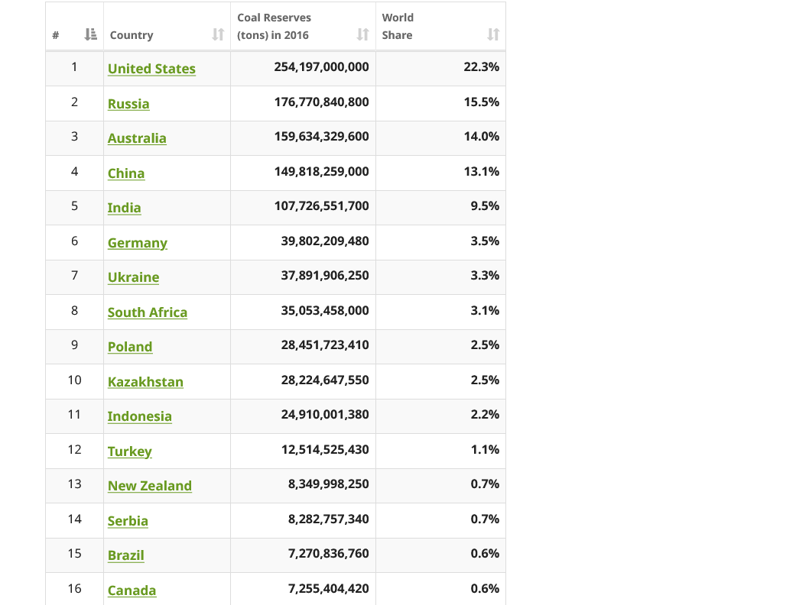Sort by Coal Reserves column arrows
The width and height of the screenshot is (809, 605).
(x=362, y=34)
